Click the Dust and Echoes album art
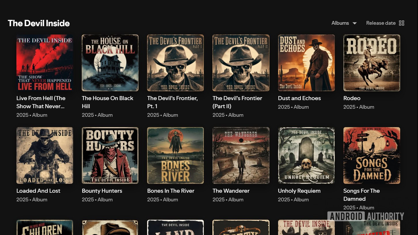Screen dimensions: 418x235 click(x=306, y=63)
